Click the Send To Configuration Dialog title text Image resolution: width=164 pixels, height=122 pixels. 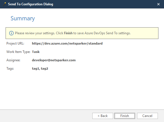coord(31,4)
